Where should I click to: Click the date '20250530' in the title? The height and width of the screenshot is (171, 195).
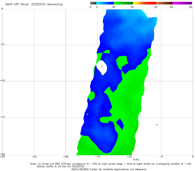click(x=38, y=4)
